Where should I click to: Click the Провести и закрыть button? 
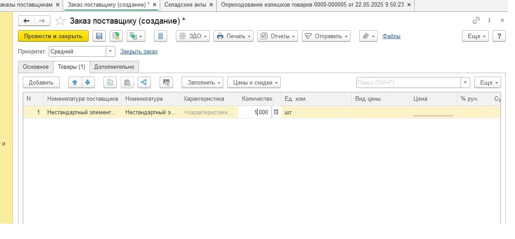(53, 36)
